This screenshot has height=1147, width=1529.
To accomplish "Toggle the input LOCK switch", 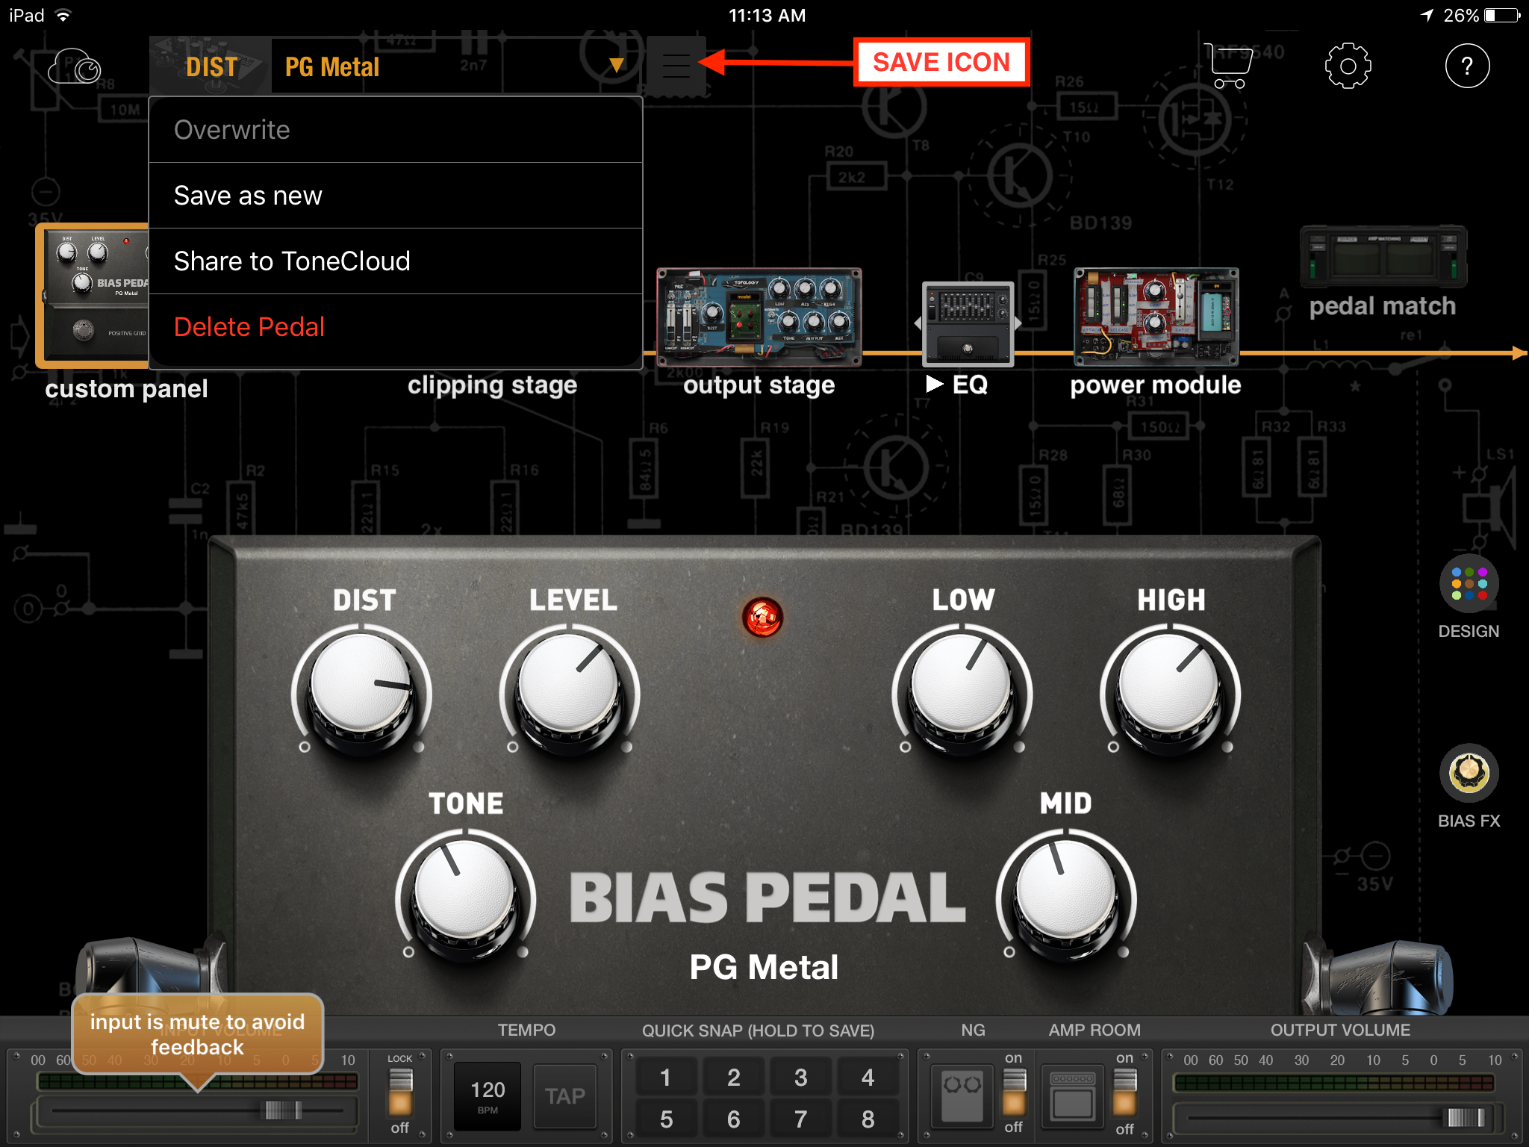I will pyautogui.click(x=400, y=1092).
